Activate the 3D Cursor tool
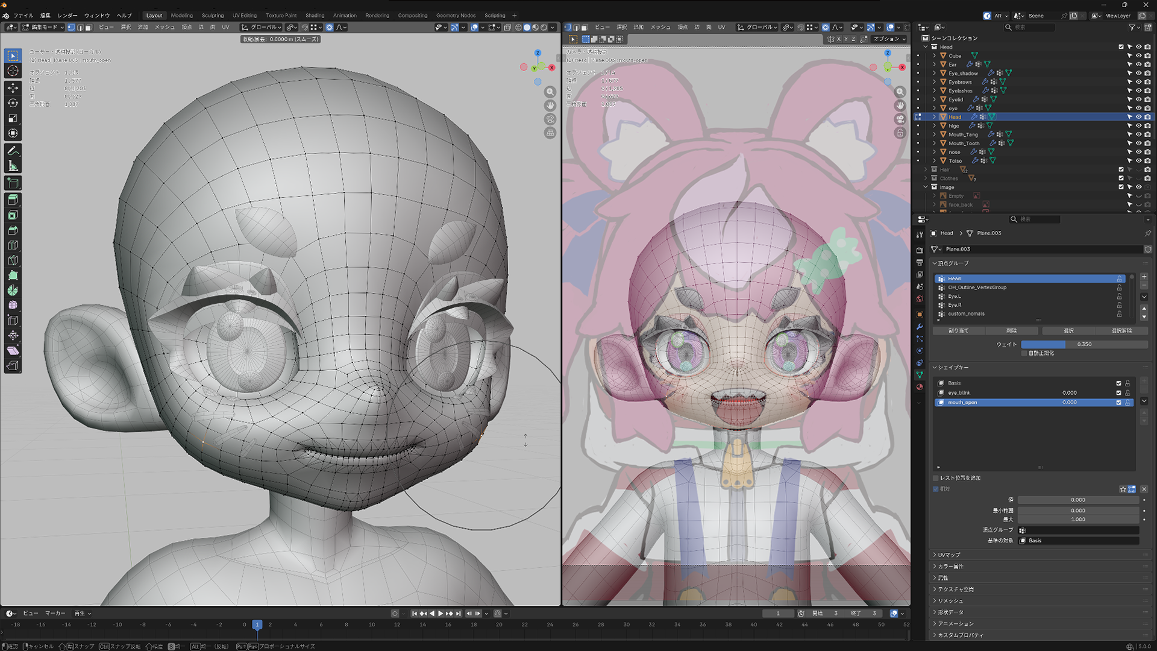The width and height of the screenshot is (1157, 651). 13,71
